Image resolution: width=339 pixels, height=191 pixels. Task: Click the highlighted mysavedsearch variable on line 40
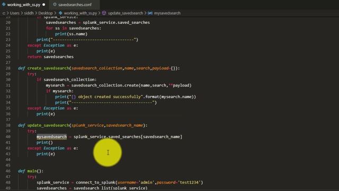coord(52,137)
